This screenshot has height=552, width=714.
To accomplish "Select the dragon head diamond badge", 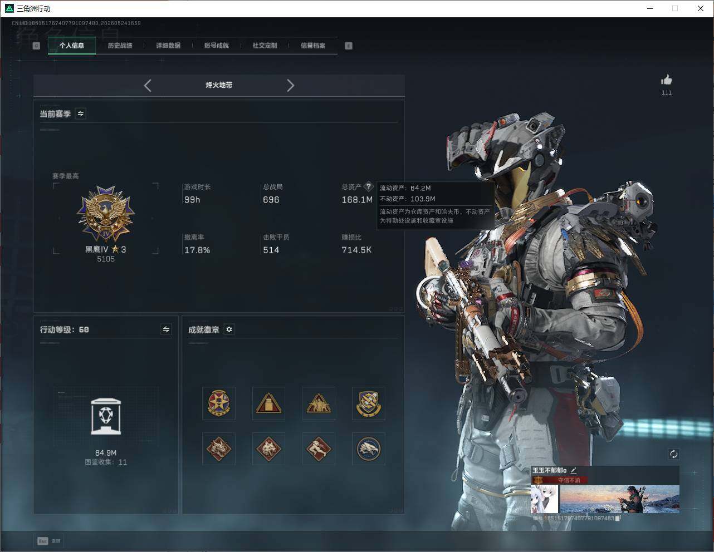I will coord(218,448).
